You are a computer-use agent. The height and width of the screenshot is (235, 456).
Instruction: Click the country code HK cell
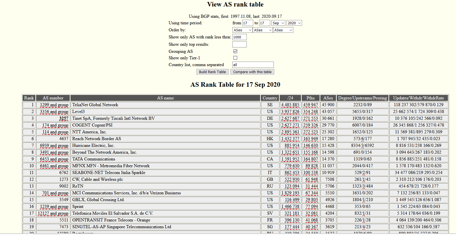270,139
